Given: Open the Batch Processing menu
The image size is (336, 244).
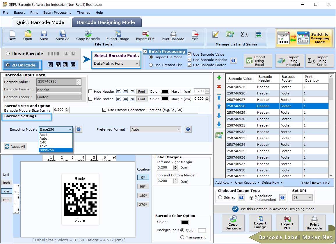Looking at the screenshot, I should tap(57, 13).
